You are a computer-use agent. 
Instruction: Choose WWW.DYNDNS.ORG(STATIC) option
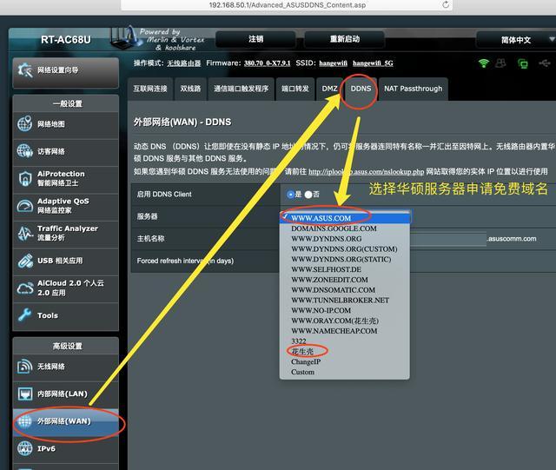pos(345,259)
